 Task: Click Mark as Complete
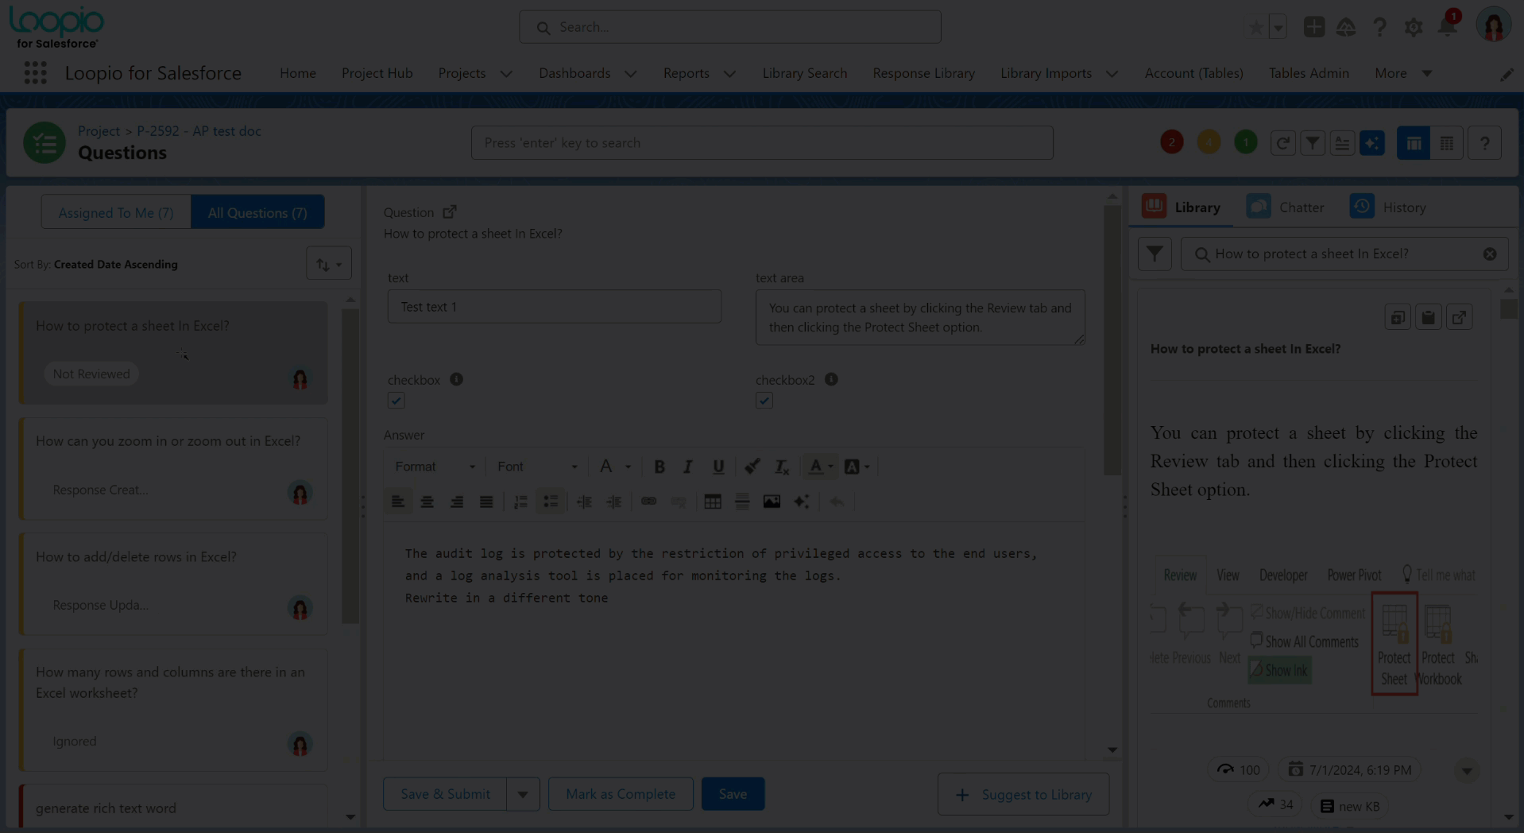click(621, 794)
